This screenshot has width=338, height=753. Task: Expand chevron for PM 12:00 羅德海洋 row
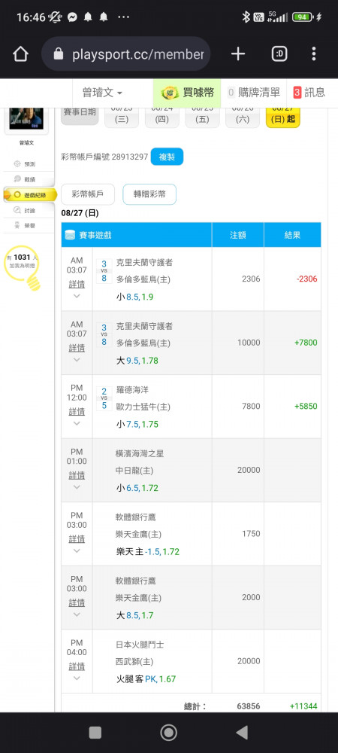(77, 423)
